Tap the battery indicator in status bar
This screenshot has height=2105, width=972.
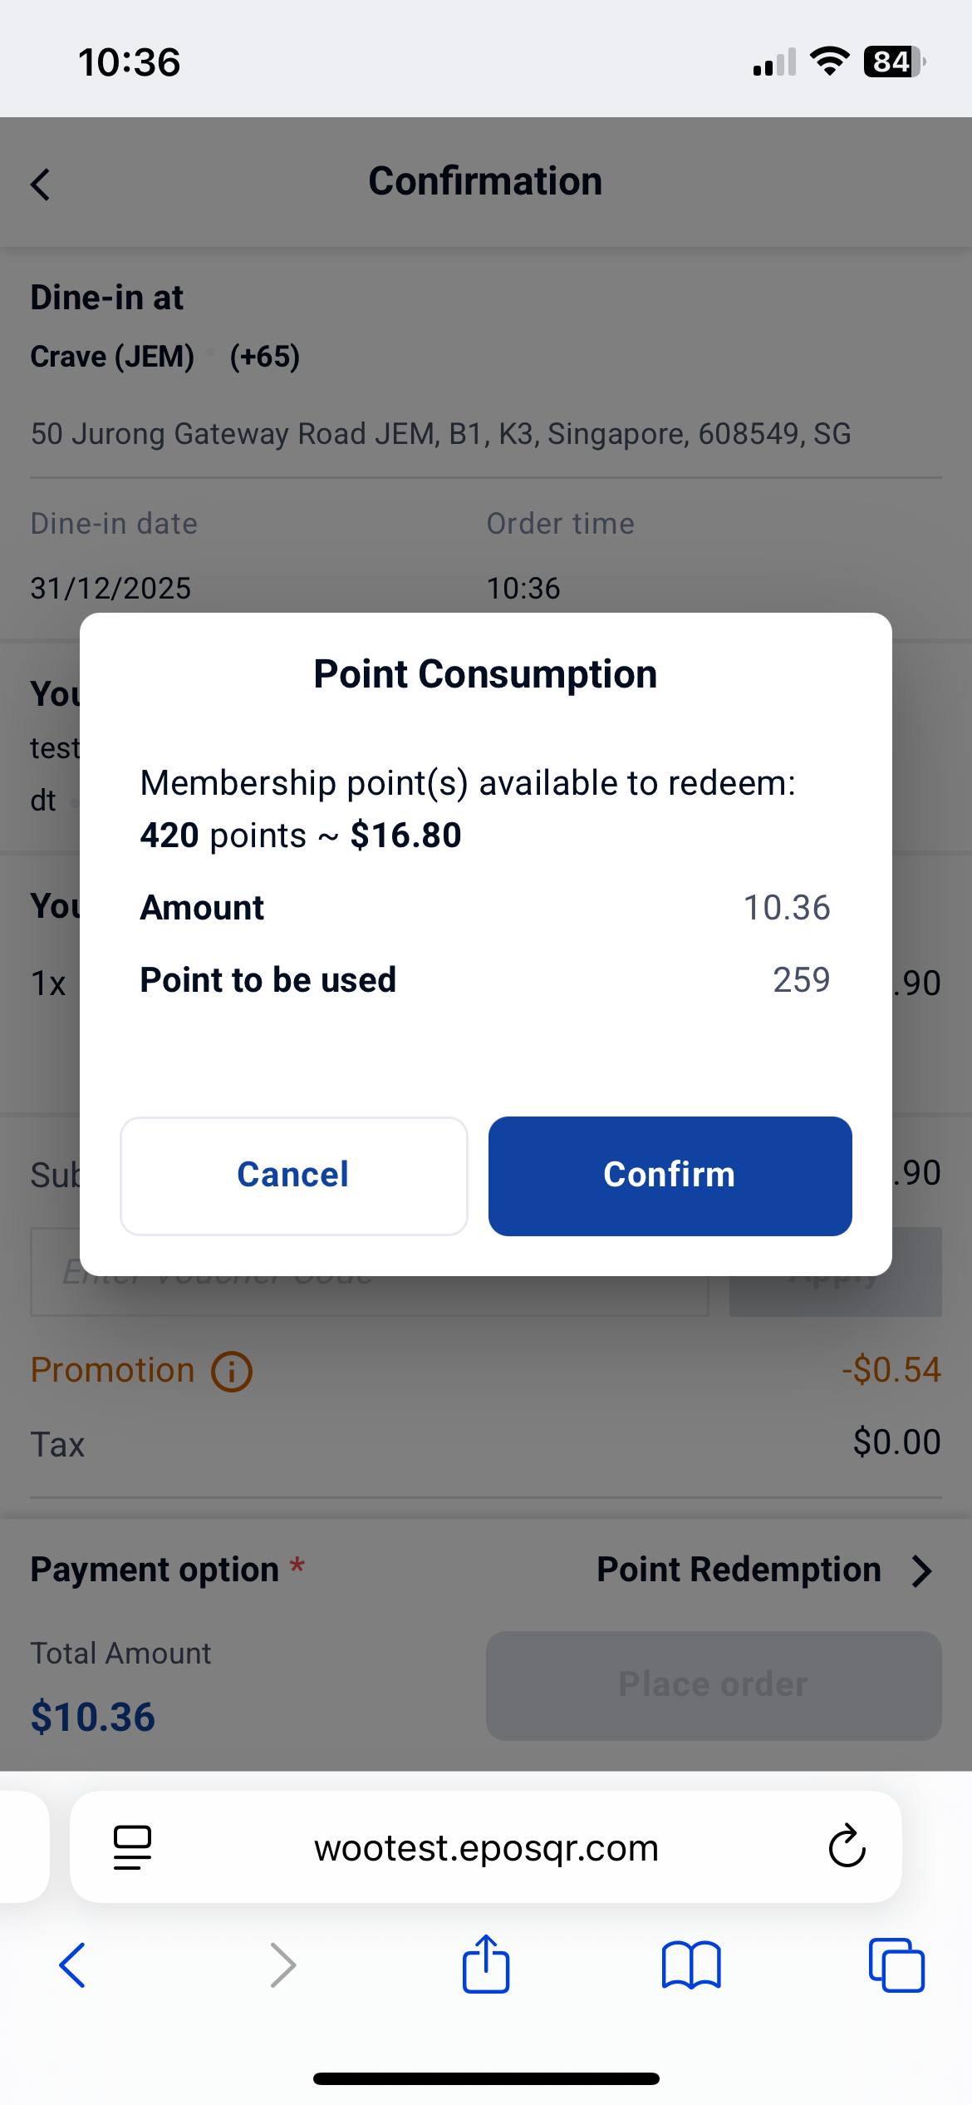point(893,62)
